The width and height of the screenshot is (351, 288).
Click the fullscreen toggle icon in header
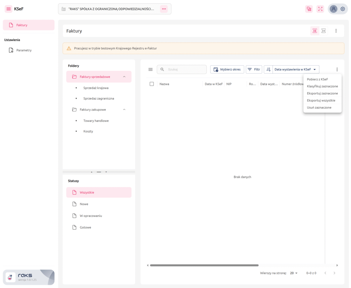click(x=320, y=9)
